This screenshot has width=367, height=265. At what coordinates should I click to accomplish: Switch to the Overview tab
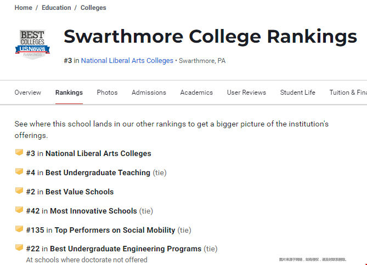pos(27,93)
